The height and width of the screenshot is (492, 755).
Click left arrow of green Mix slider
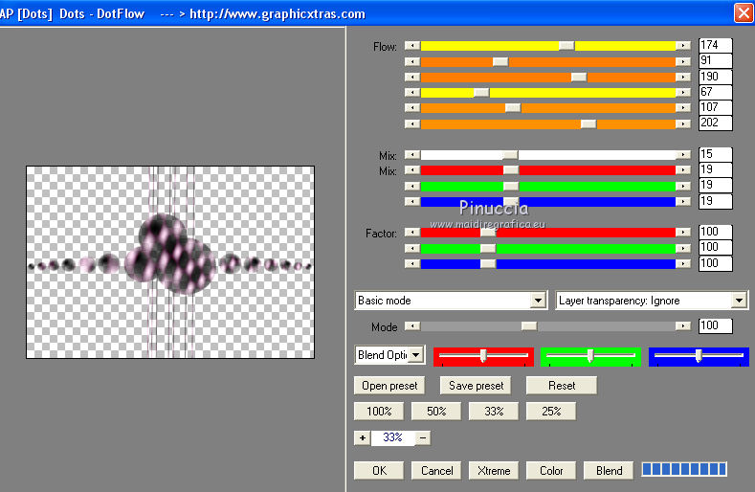(x=411, y=186)
